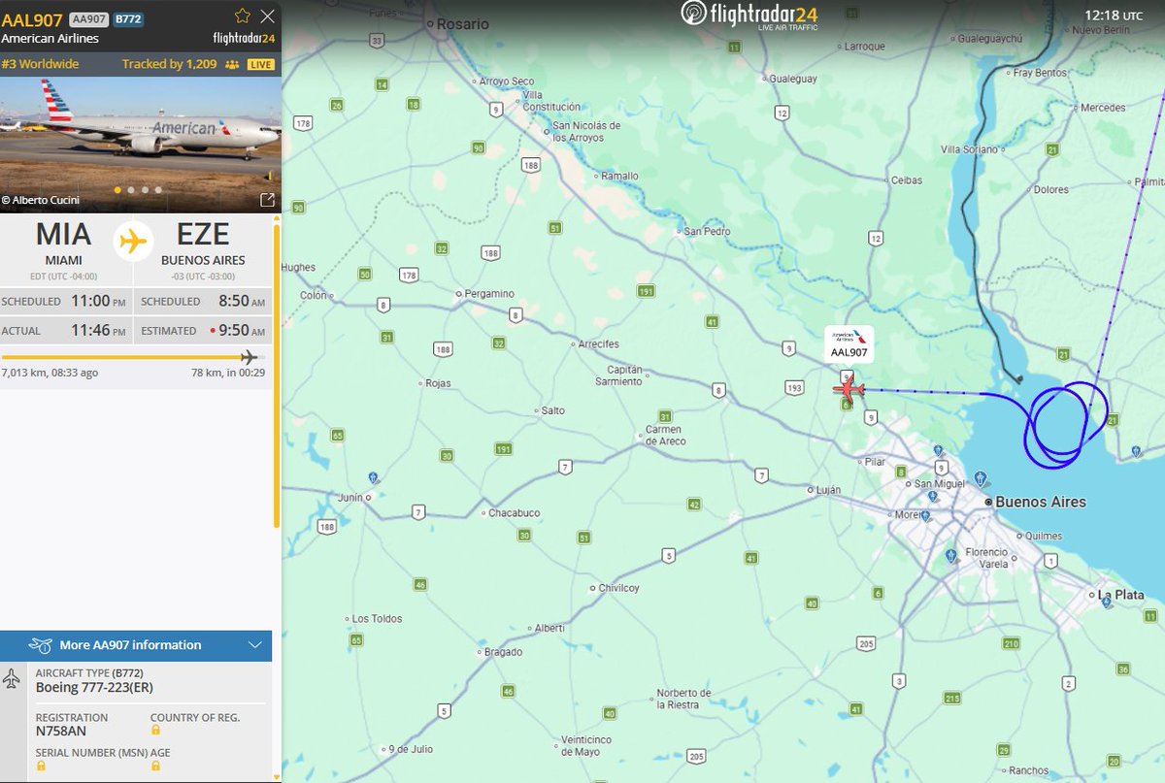This screenshot has height=783, width=1165.
Task: Click the aircraft silhouette icon beside Aircraft Type
Action: pyautogui.click(x=12, y=679)
